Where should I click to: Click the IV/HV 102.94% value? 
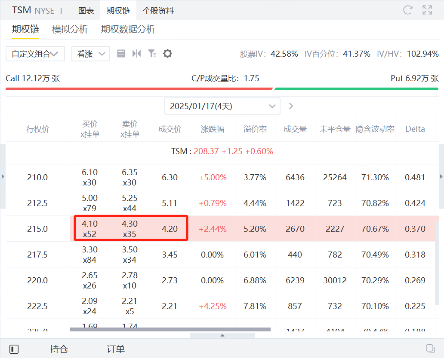coord(423,54)
